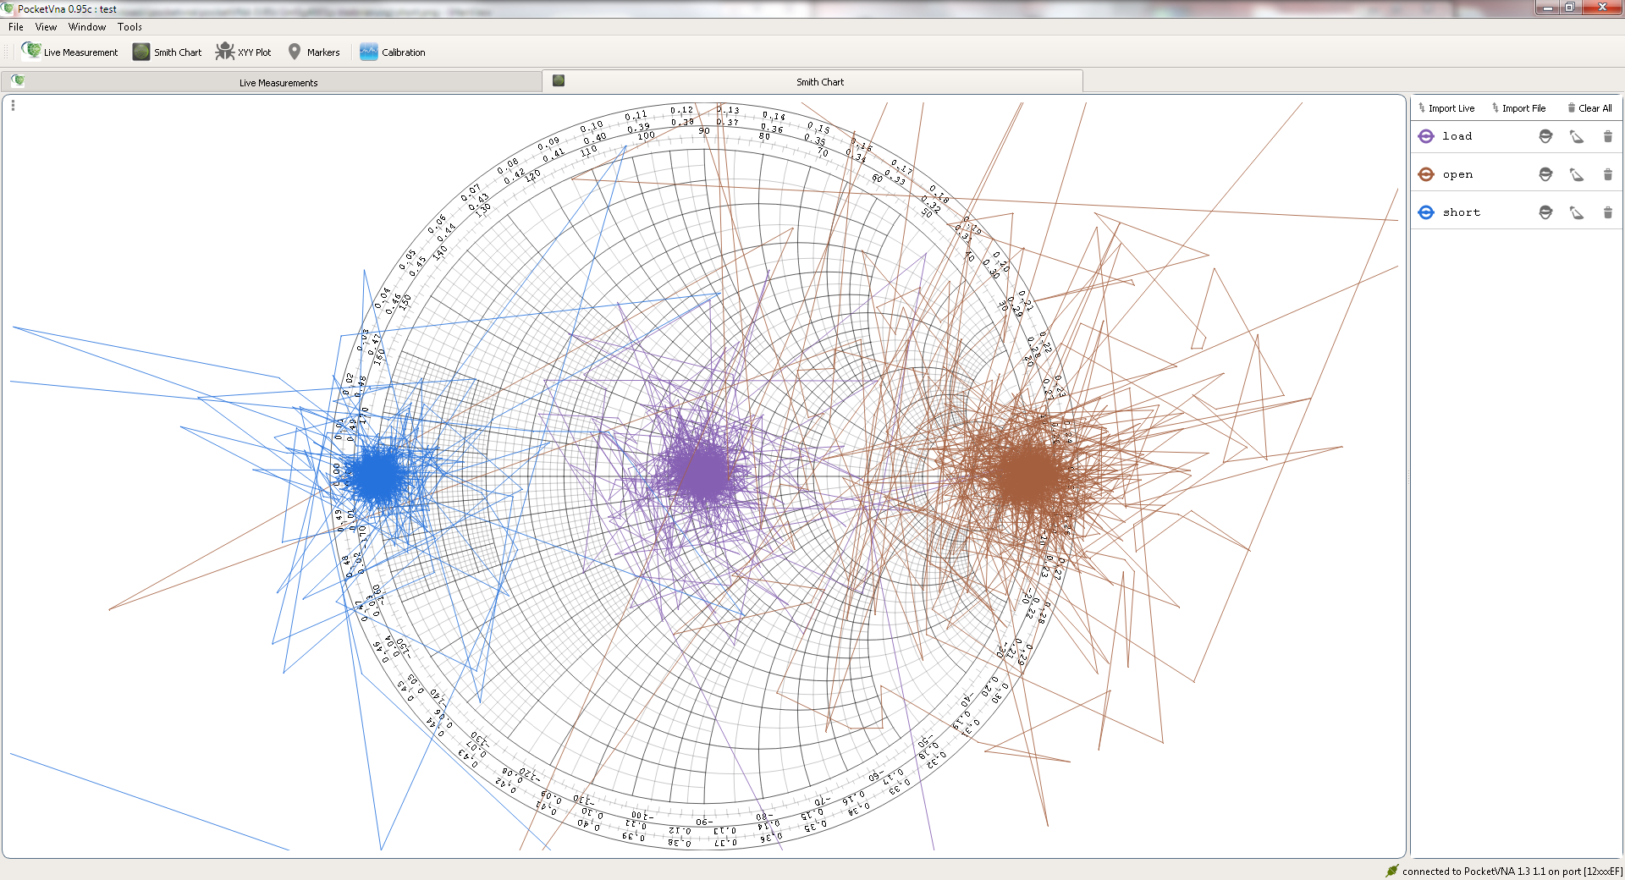This screenshot has width=1625, height=880.
Task: Click the edit pencil icon for load
Action: coord(1577,136)
